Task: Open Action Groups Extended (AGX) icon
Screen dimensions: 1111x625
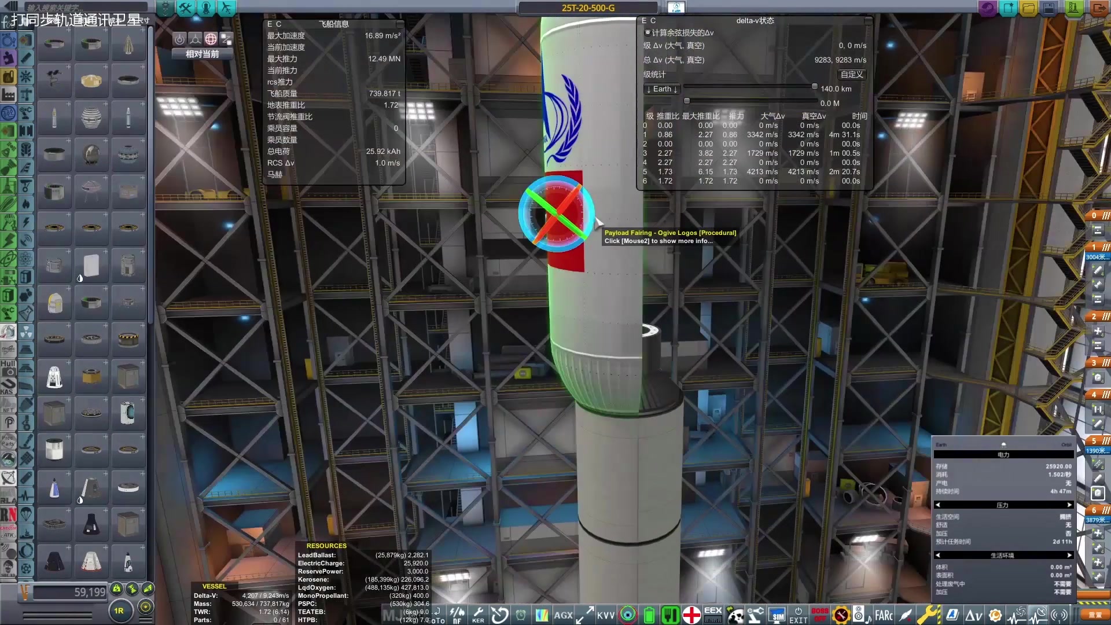Action: point(563,615)
